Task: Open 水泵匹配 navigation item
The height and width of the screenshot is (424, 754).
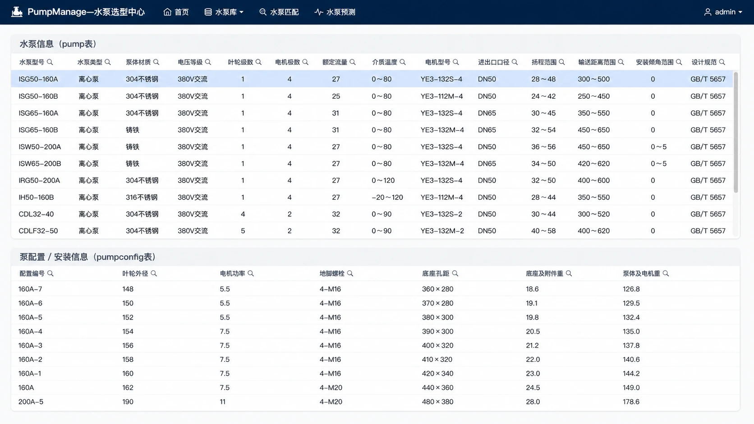Action: coord(279,12)
